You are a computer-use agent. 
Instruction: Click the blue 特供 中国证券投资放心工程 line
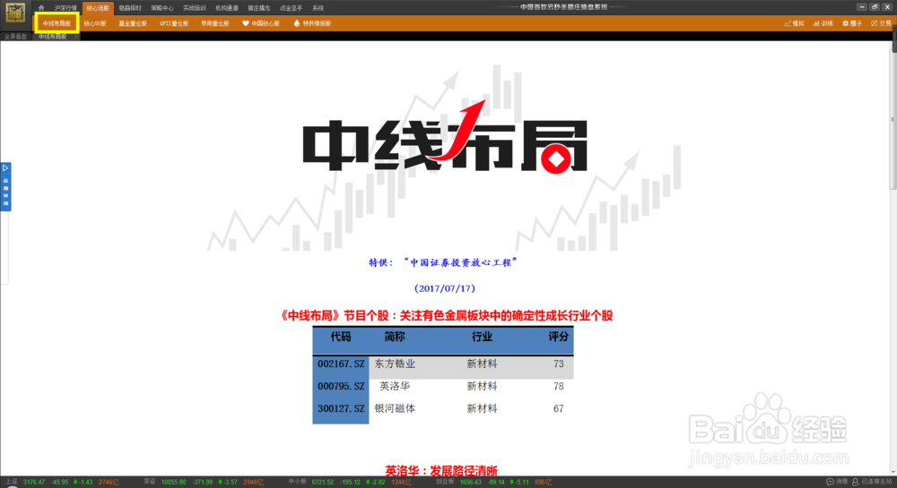(443, 262)
